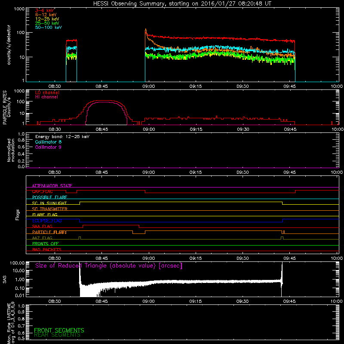Click the BAD_PACKETS flag label
Screen dimensions: 344x344
point(47,249)
